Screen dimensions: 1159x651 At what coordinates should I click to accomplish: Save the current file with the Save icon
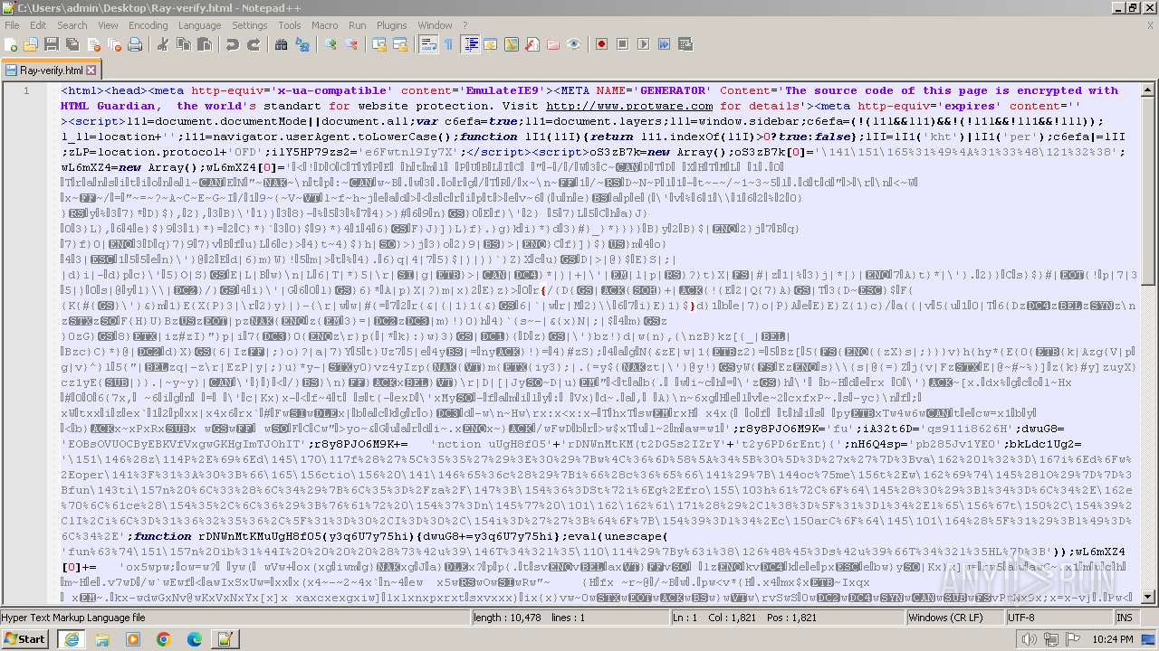52,44
